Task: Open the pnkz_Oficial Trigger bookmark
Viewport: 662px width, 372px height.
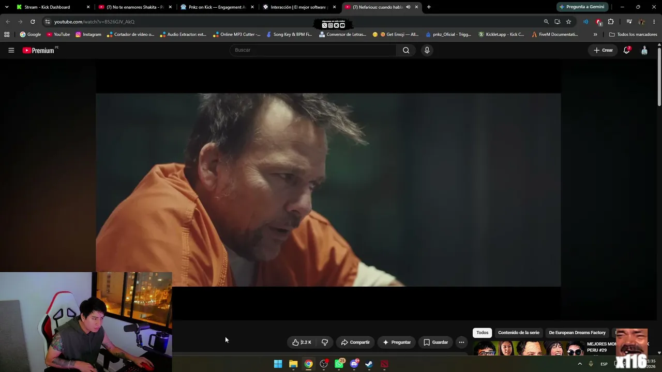Action: point(448,35)
